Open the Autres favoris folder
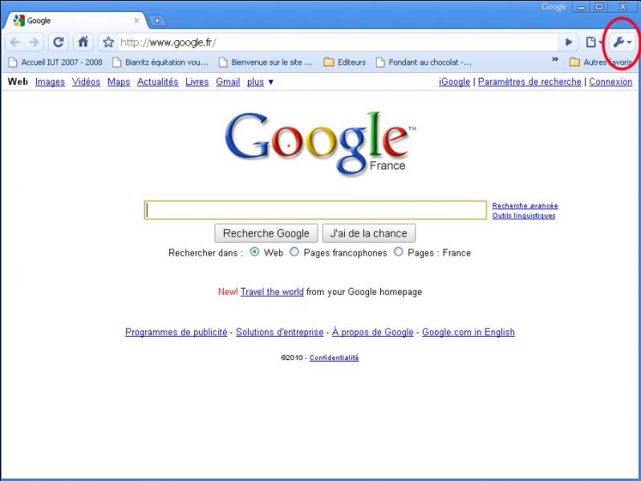Image resolution: width=641 pixels, height=481 pixels. tap(602, 62)
